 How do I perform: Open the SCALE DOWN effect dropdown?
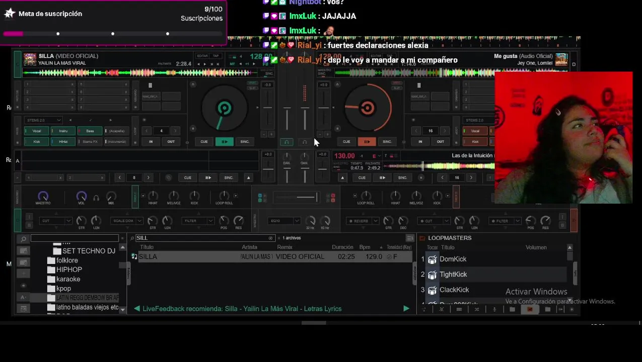tap(127, 221)
